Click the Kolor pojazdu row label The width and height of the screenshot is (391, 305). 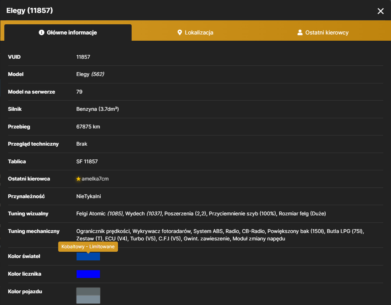tap(25, 292)
